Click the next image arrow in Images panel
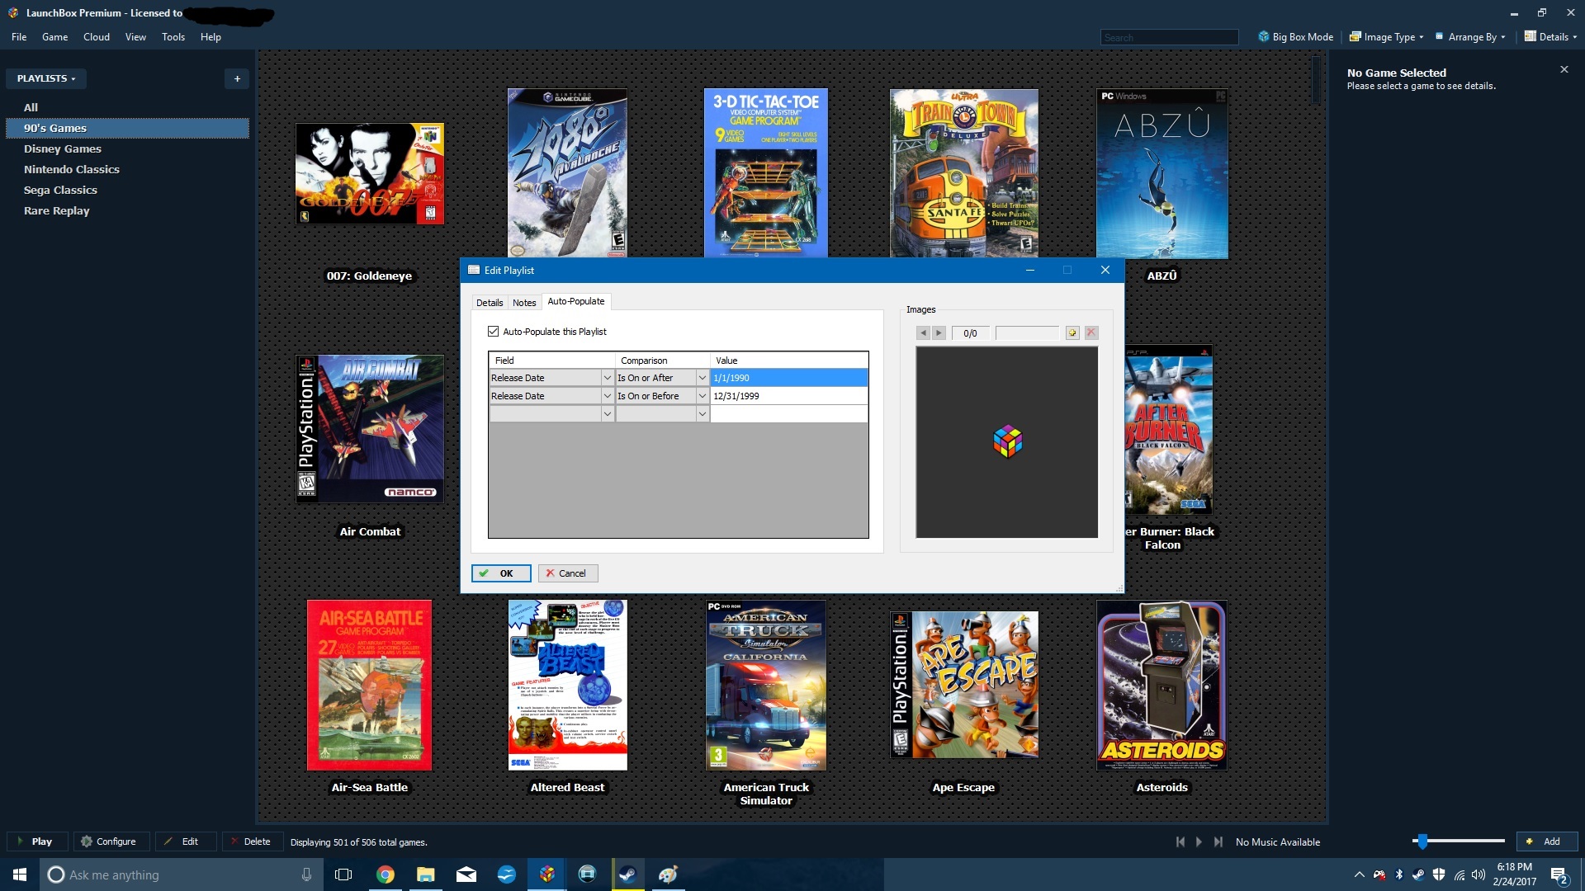The width and height of the screenshot is (1585, 891). click(x=939, y=333)
